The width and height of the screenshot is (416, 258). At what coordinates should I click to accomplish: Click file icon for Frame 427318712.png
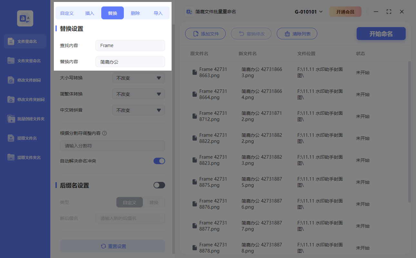194,116
